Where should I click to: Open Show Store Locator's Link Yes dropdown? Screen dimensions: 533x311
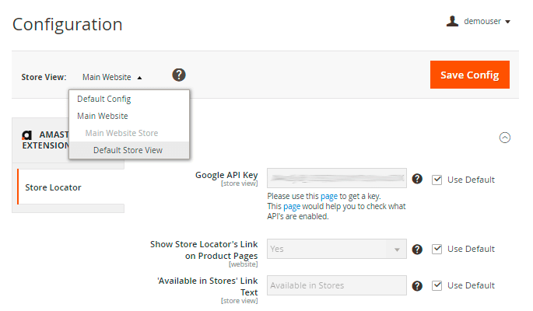coord(336,249)
